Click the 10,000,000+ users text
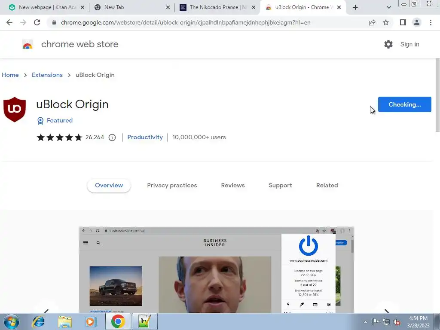 click(199, 137)
